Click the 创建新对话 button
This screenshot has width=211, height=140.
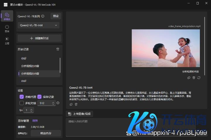tap(39, 38)
